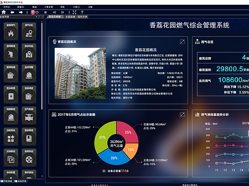
Task: Switch to the 导航面板 bottom tab
Action: [7, 181]
